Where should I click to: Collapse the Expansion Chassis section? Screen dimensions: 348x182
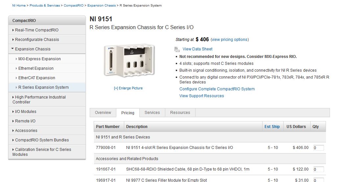33,49
